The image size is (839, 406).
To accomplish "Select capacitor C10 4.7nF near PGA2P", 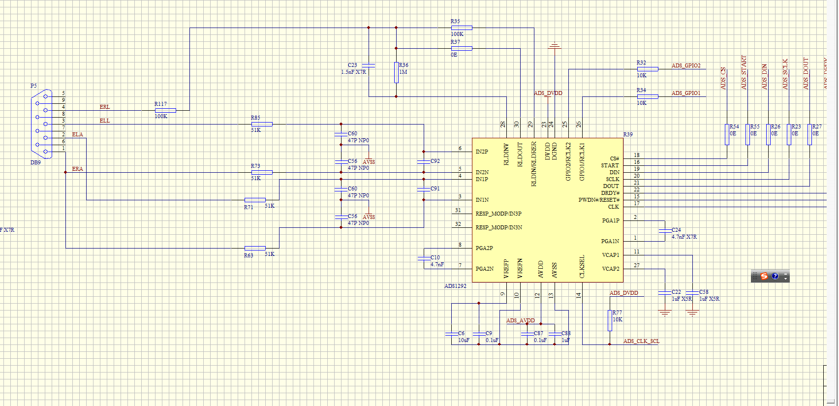I will pos(424,258).
